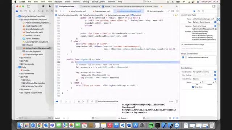Screen dimensions: 232x130
Task: Select the History inspector icon
Action: (199, 11)
